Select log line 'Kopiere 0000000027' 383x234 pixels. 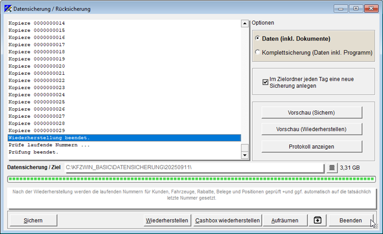click(124, 116)
